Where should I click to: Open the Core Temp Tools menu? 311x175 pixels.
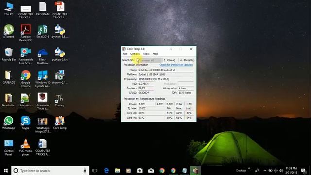point(146,54)
